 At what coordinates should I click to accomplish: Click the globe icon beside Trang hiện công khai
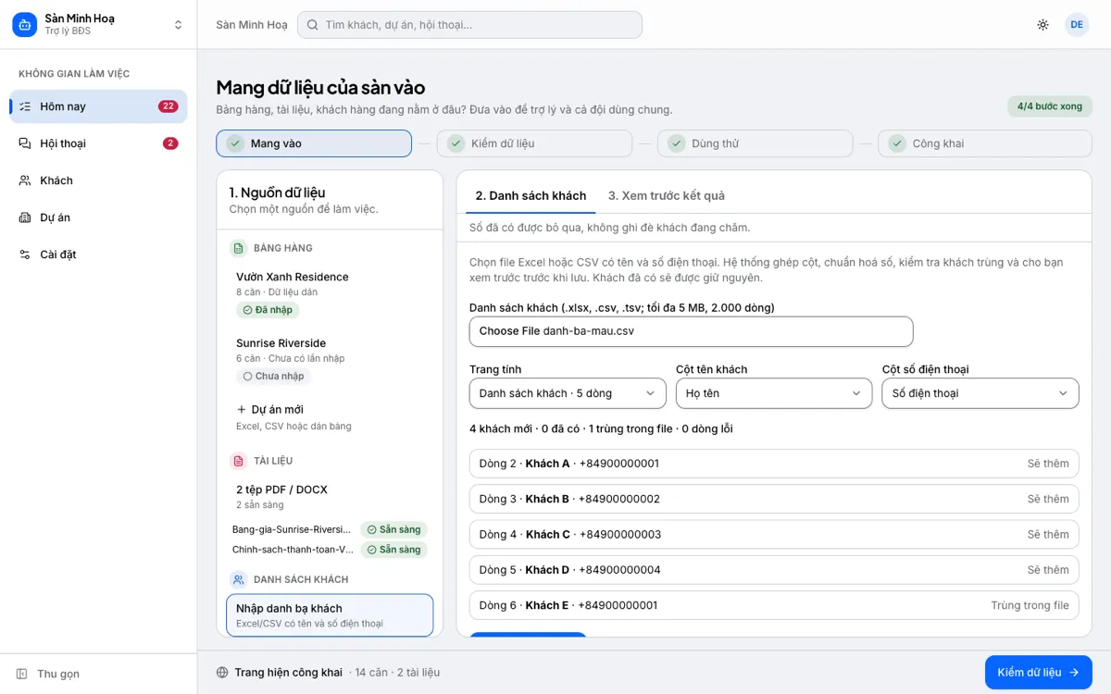click(222, 673)
